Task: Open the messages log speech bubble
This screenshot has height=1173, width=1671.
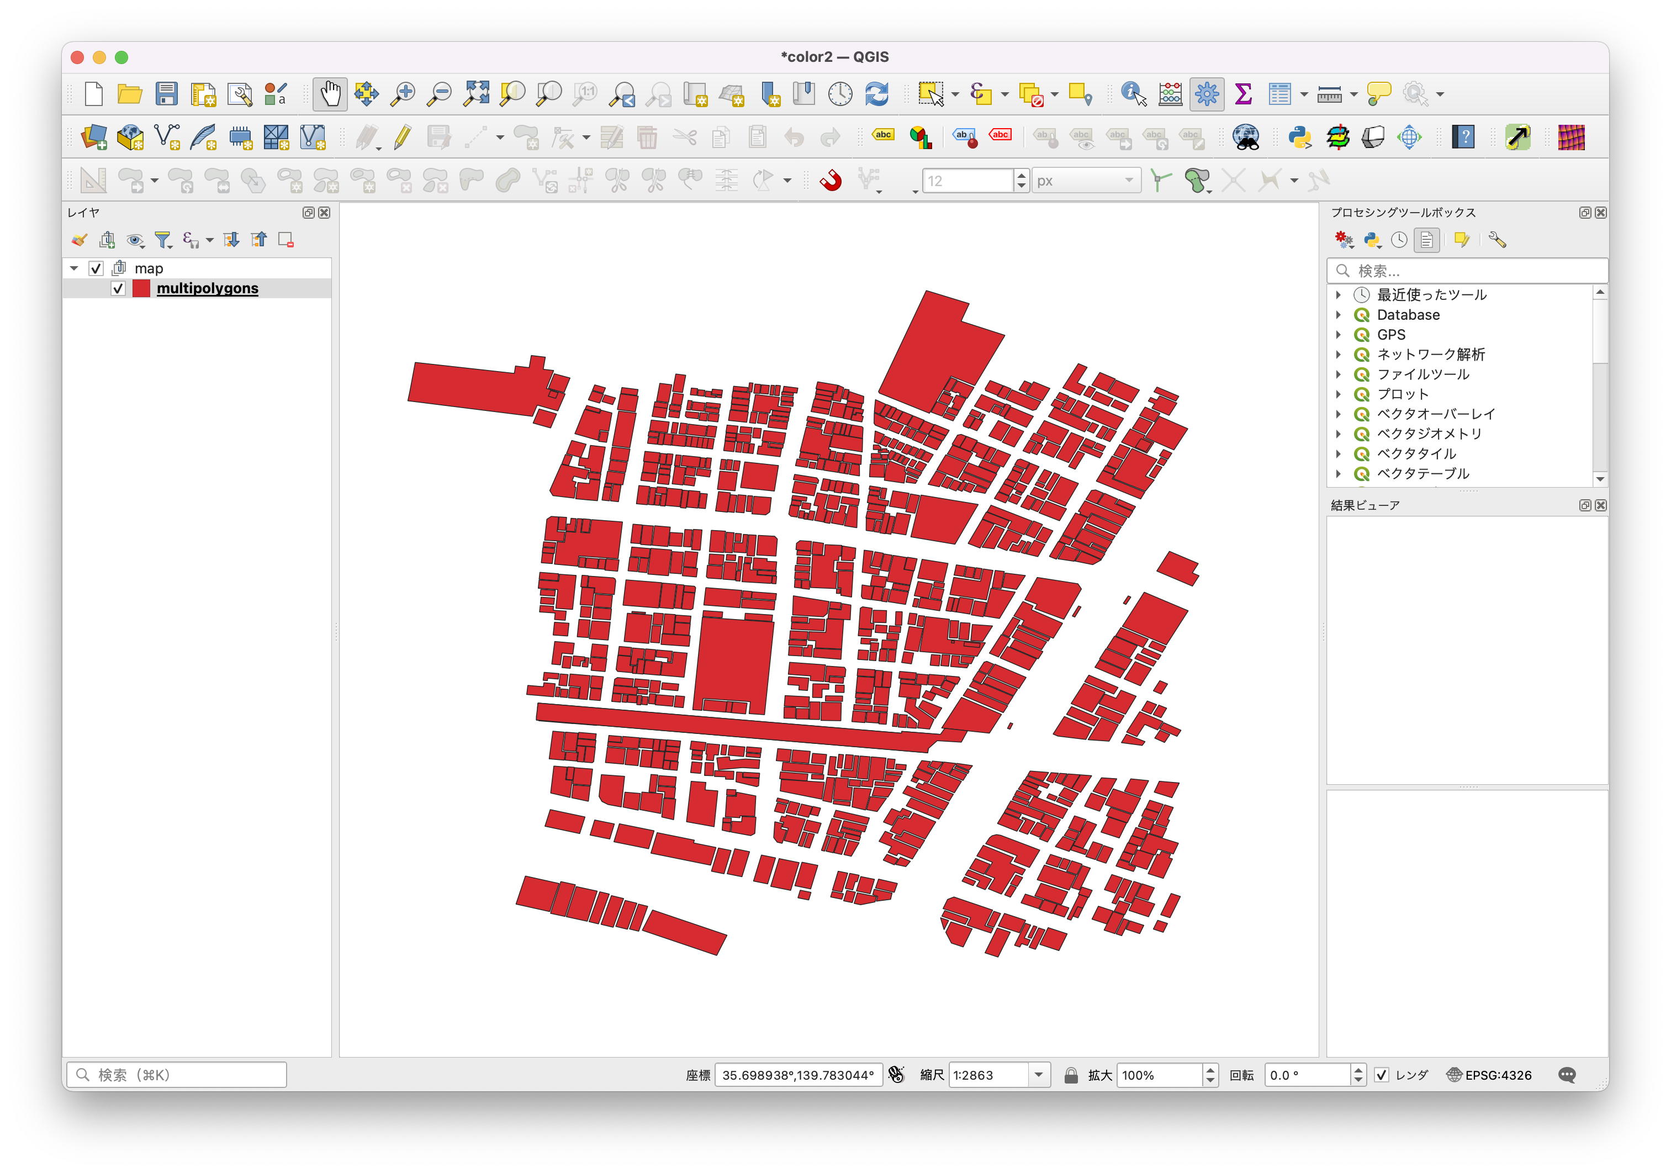Action: tap(1568, 1075)
